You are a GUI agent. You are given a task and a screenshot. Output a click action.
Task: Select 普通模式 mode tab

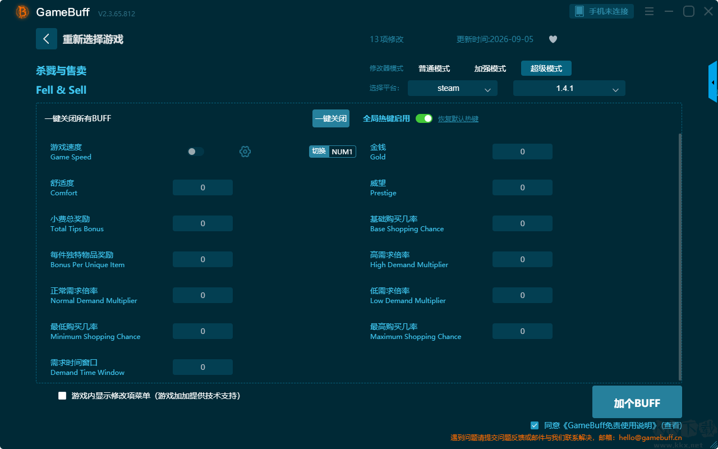click(x=434, y=68)
